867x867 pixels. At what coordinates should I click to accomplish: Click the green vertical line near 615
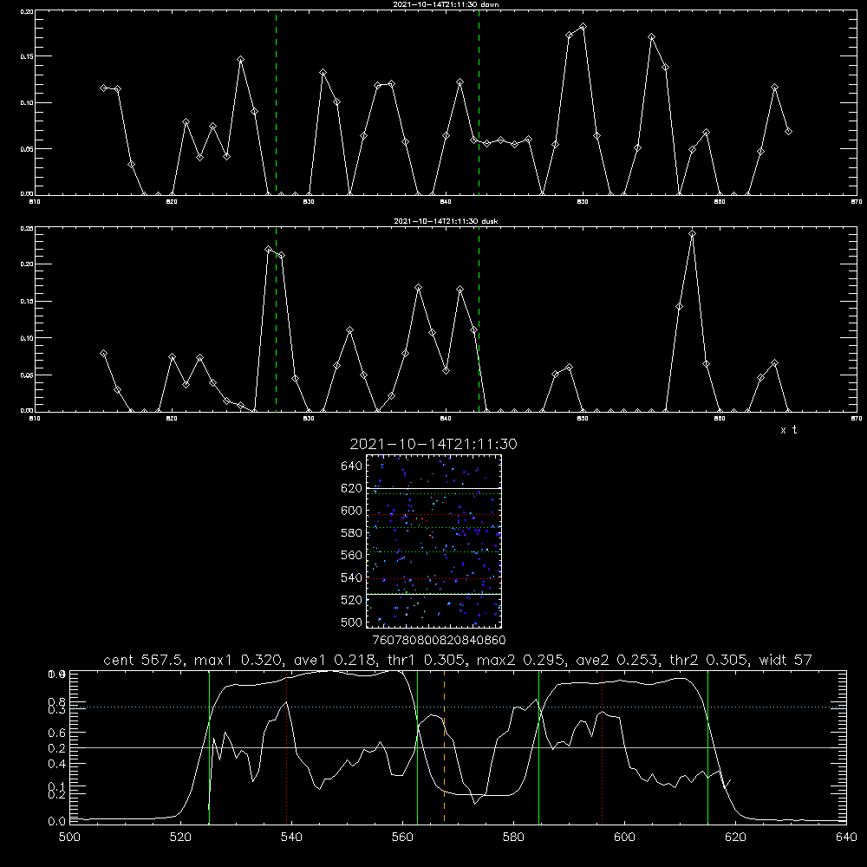[x=707, y=746]
